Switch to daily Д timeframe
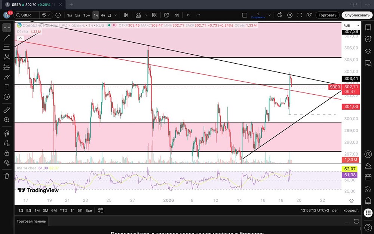Image resolution: width=374 pixels, height=234 pixels. tap(110, 15)
